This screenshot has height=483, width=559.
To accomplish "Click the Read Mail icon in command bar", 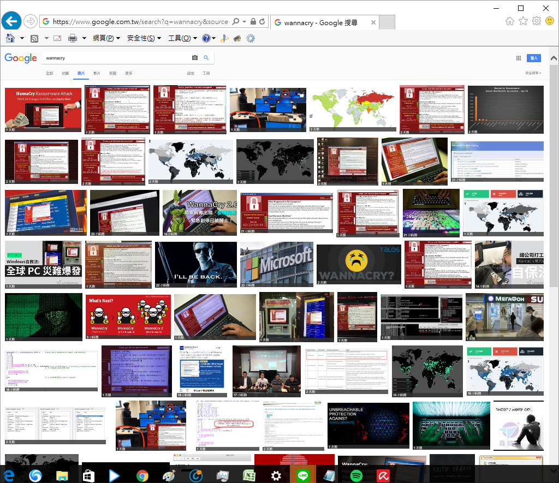I will (57, 38).
